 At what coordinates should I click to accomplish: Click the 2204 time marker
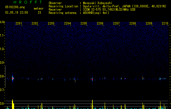[x=67, y=23]
